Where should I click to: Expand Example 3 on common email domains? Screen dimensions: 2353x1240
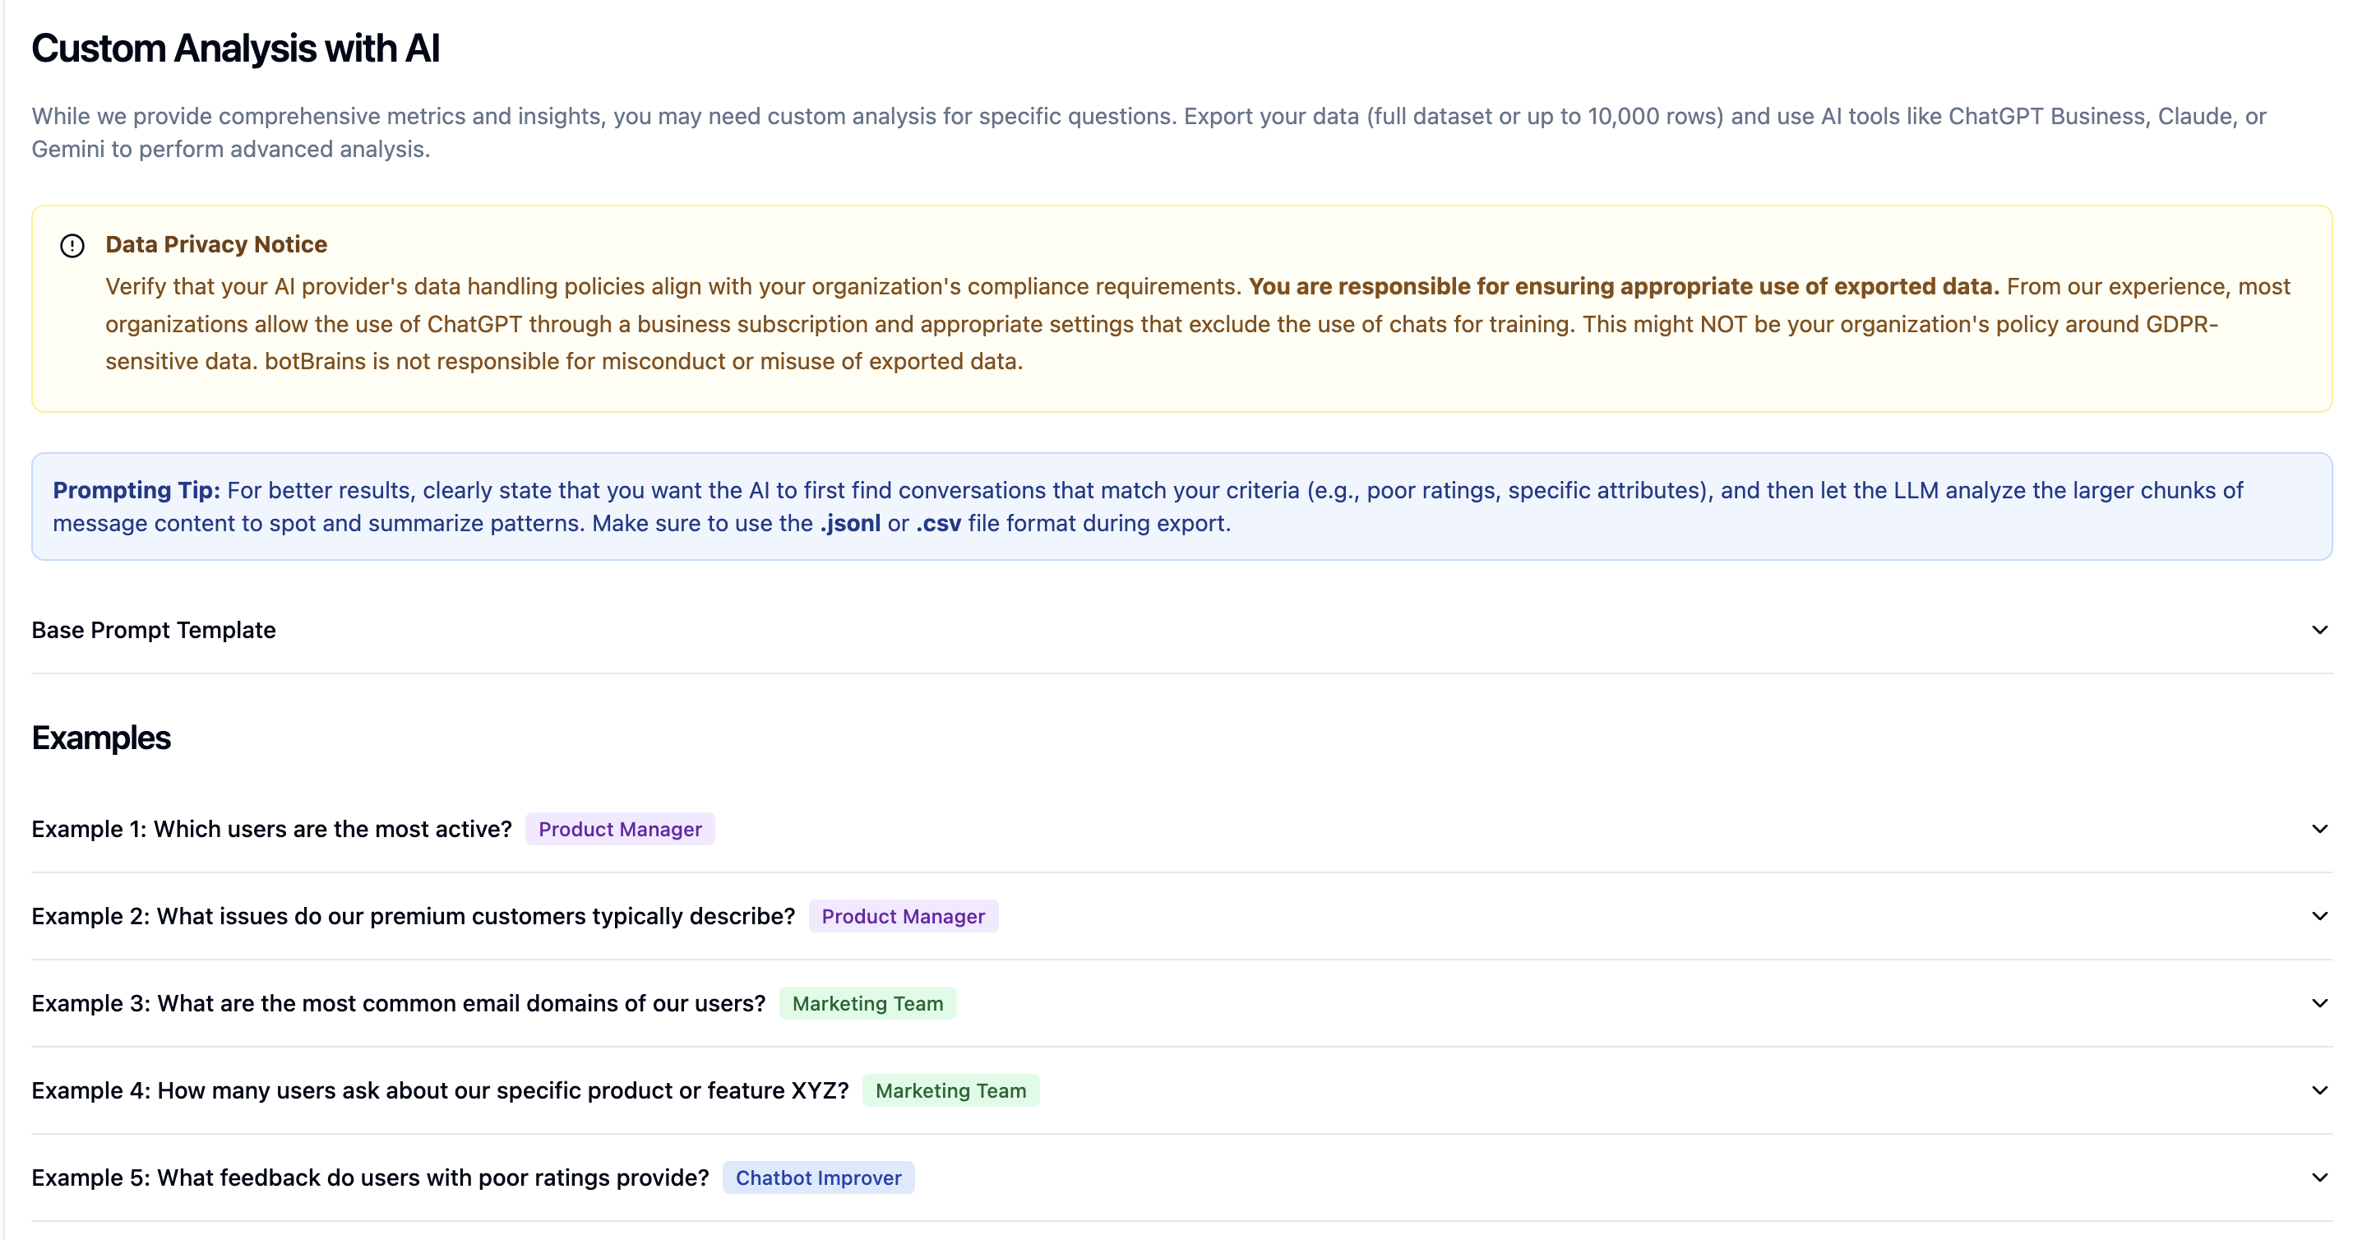(x=398, y=1003)
